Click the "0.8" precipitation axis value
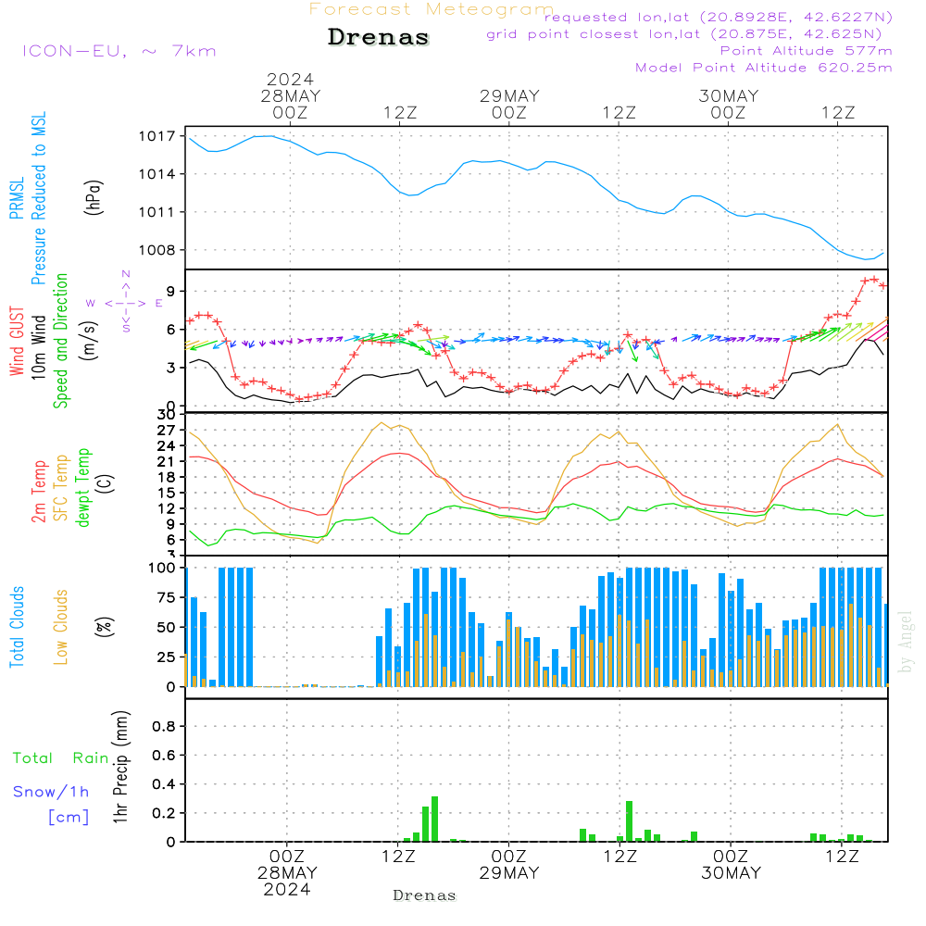Image resolution: width=926 pixels, height=926 pixels. click(164, 726)
